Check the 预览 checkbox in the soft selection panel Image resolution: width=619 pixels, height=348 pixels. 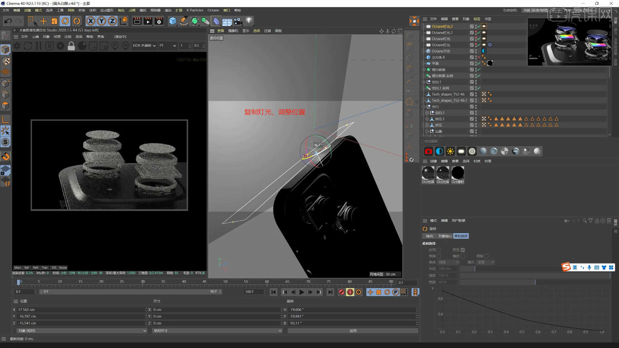click(x=463, y=250)
